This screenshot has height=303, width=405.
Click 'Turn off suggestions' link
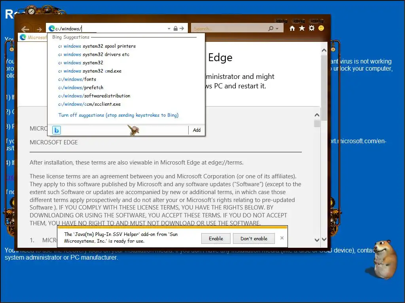[118, 115]
